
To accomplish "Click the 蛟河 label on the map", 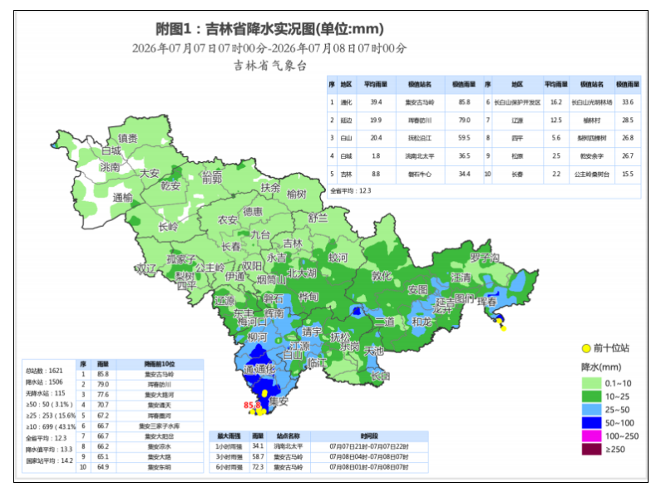I will coord(338,258).
